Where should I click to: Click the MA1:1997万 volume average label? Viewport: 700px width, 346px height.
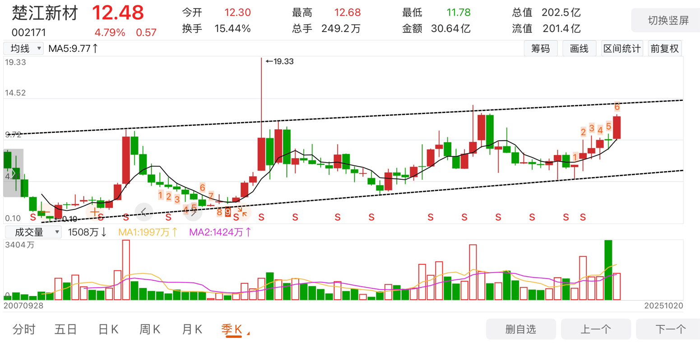point(148,232)
